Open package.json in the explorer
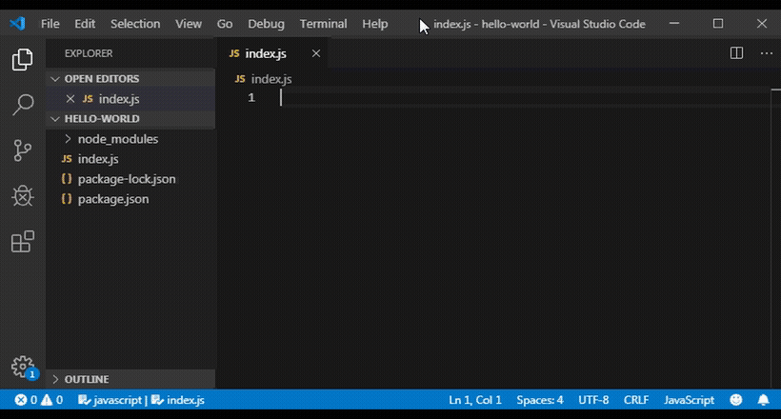The width and height of the screenshot is (781, 419). [131, 199]
